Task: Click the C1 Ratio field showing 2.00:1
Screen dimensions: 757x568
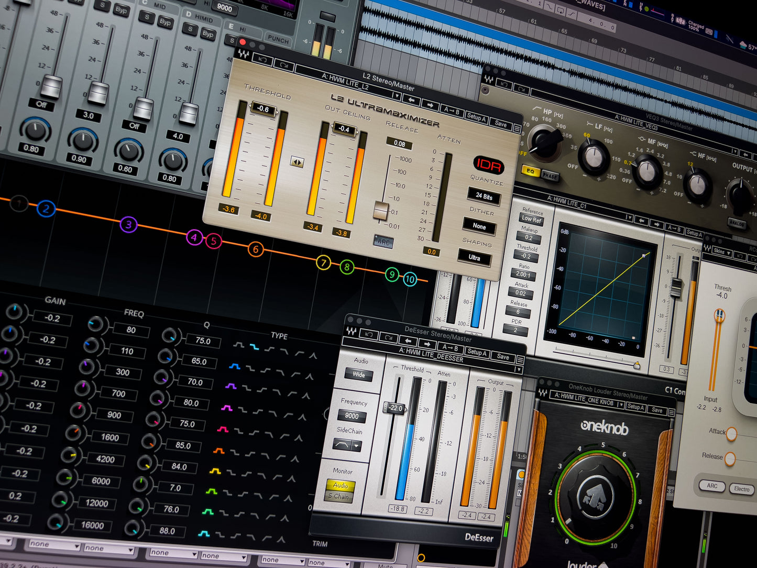Action: 523,274
